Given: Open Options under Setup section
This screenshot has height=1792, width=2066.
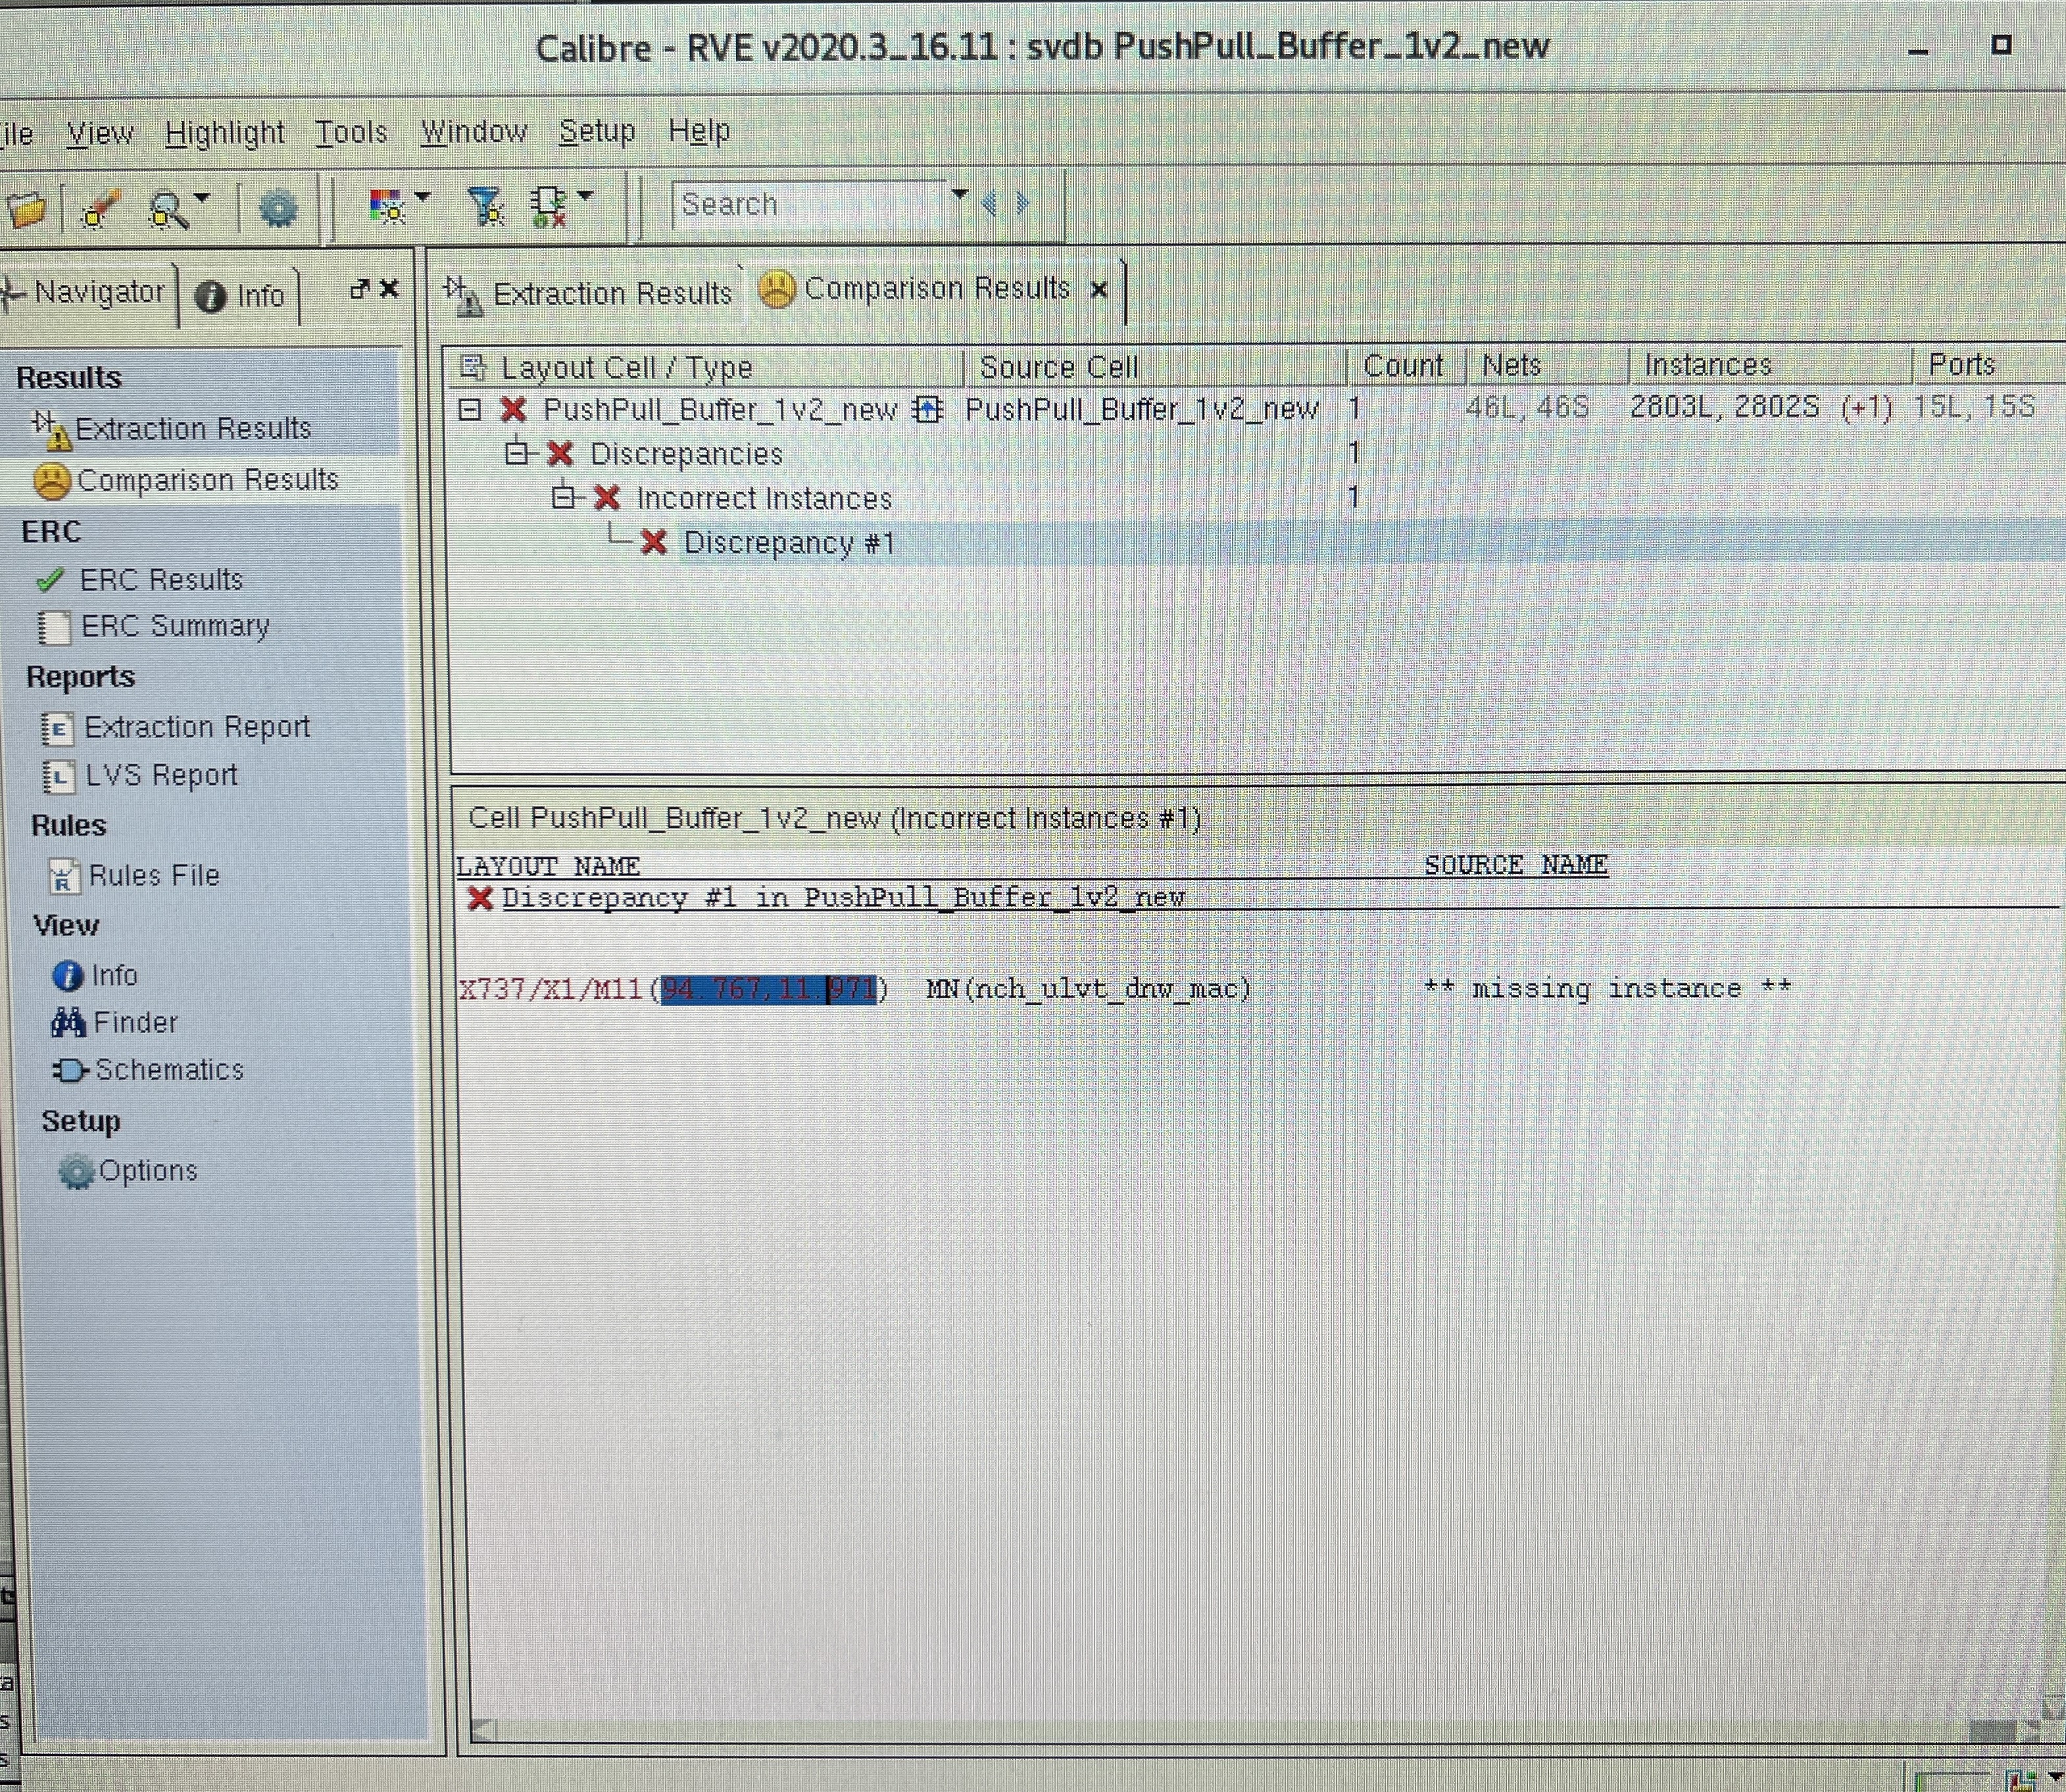Looking at the screenshot, I should (x=128, y=1171).
